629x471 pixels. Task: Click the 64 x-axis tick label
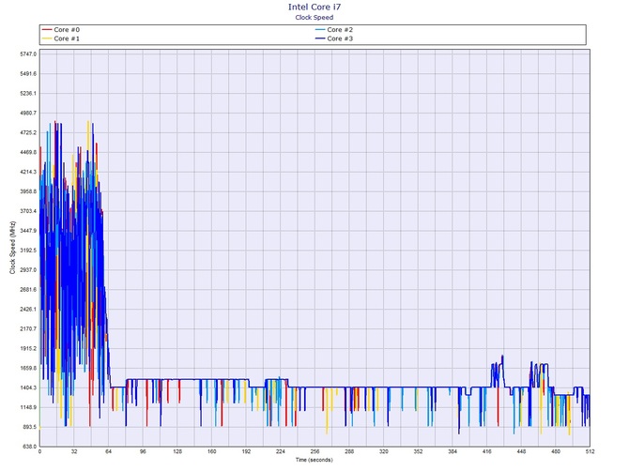point(108,451)
